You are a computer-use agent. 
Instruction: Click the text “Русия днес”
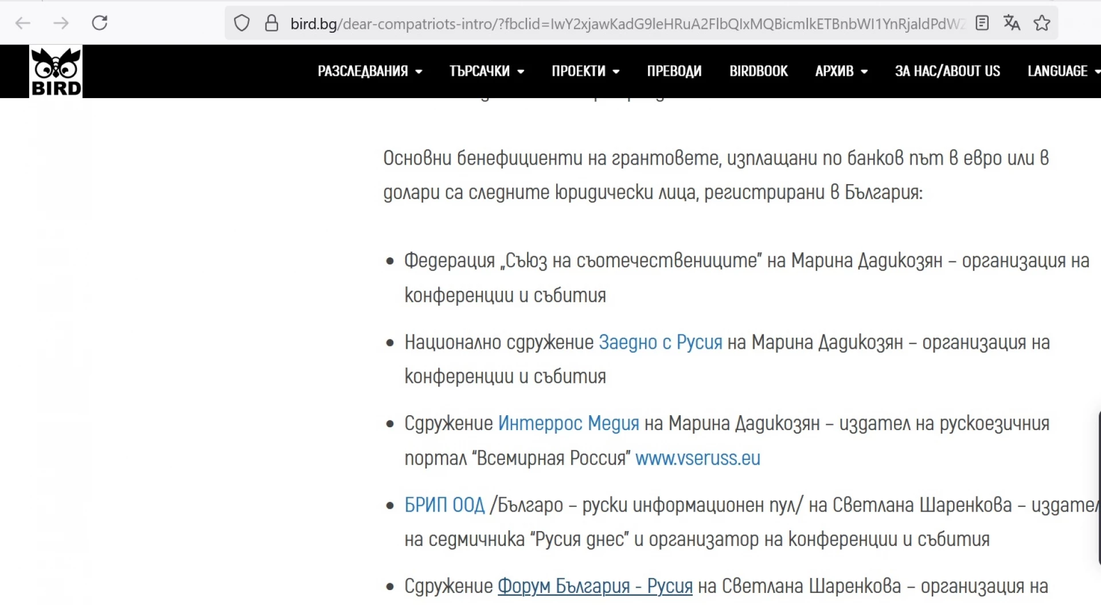[x=579, y=539]
